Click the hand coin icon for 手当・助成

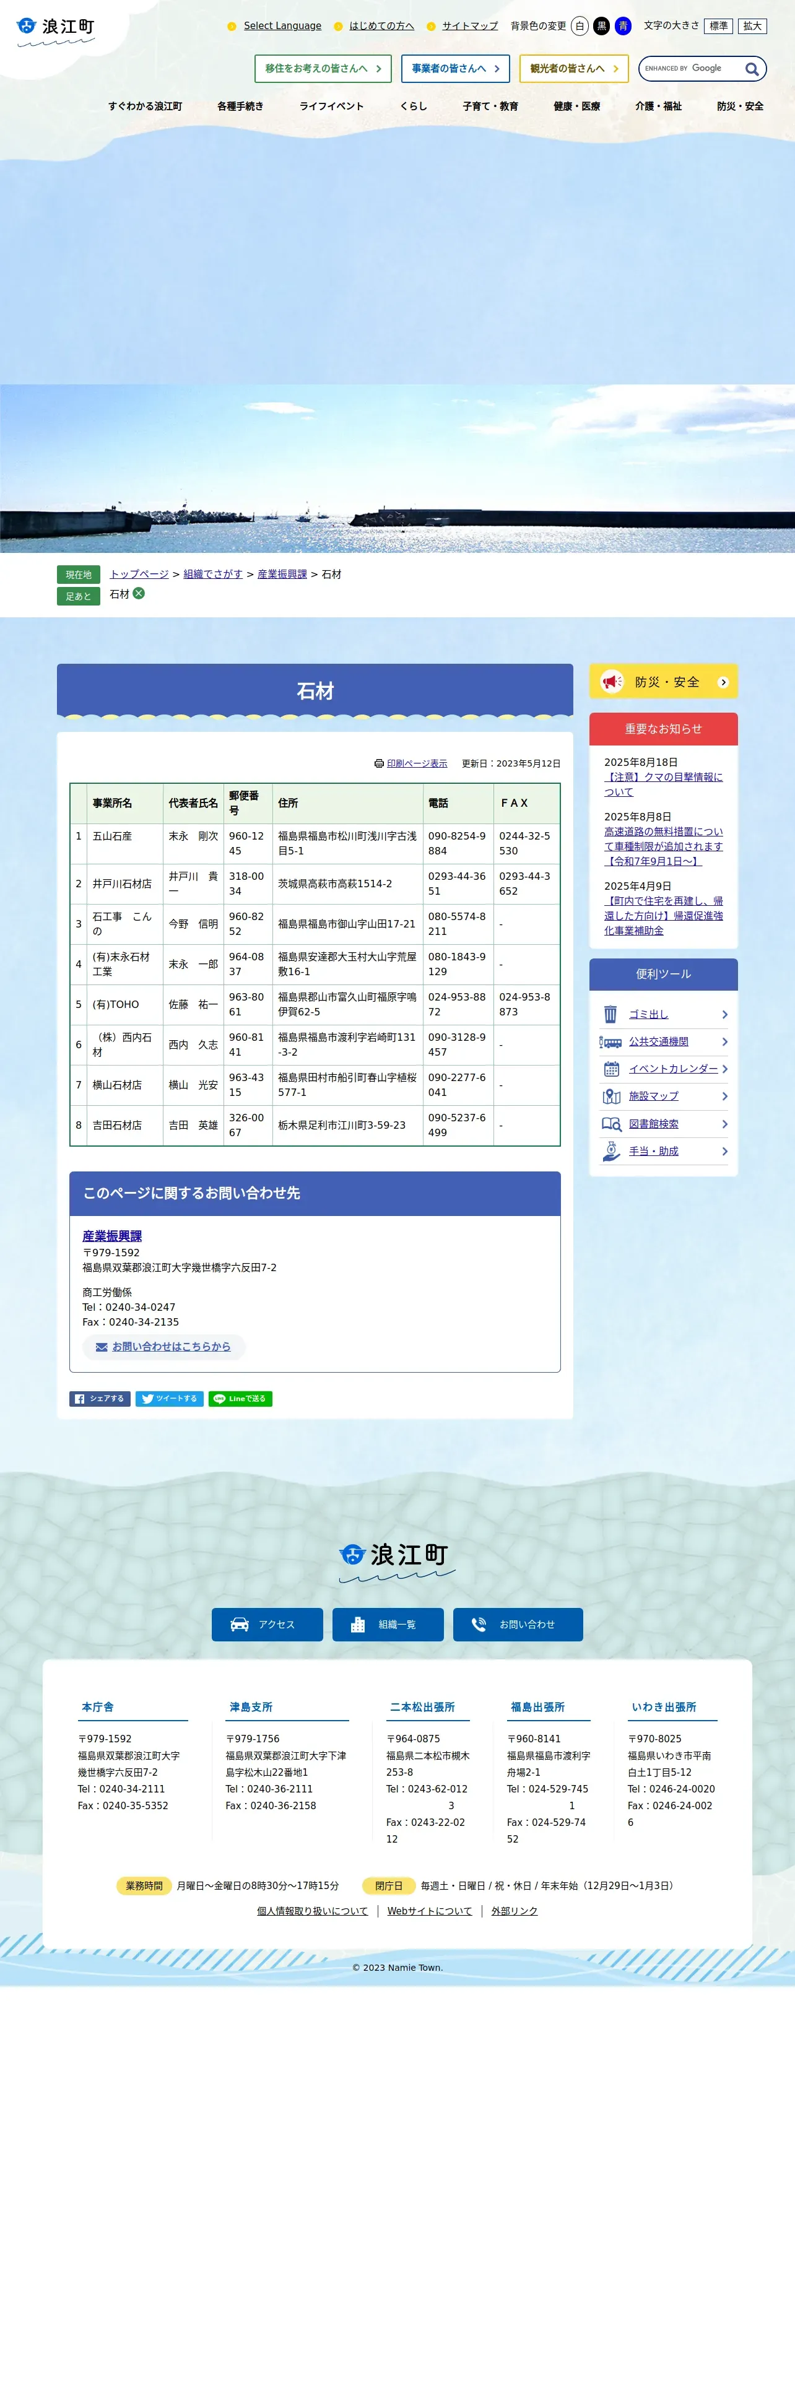click(x=611, y=1151)
